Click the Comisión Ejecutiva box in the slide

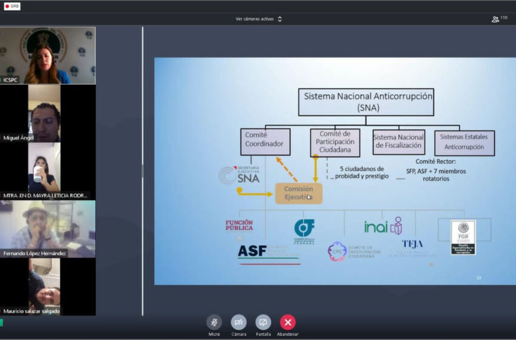coord(299,194)
